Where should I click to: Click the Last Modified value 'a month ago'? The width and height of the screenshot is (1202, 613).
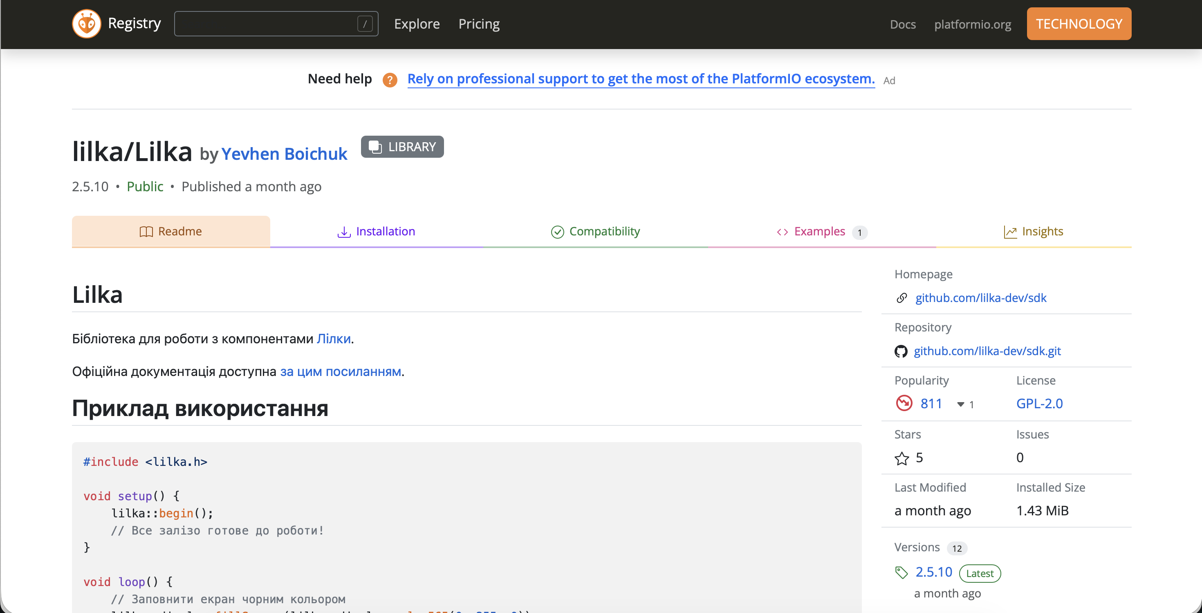(x=932, y=511)
